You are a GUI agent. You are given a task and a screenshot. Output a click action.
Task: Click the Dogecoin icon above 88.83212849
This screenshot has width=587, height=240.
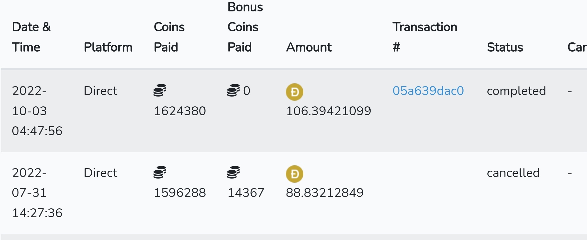[294, 174]
